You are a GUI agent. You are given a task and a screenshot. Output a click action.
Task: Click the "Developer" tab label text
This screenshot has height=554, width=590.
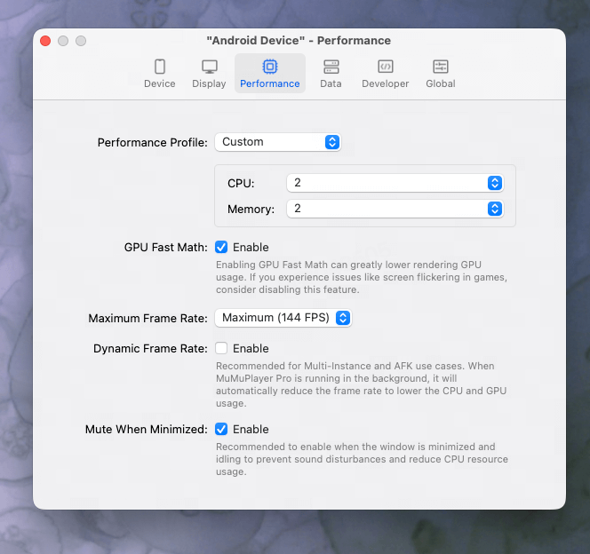pos(385,84)
